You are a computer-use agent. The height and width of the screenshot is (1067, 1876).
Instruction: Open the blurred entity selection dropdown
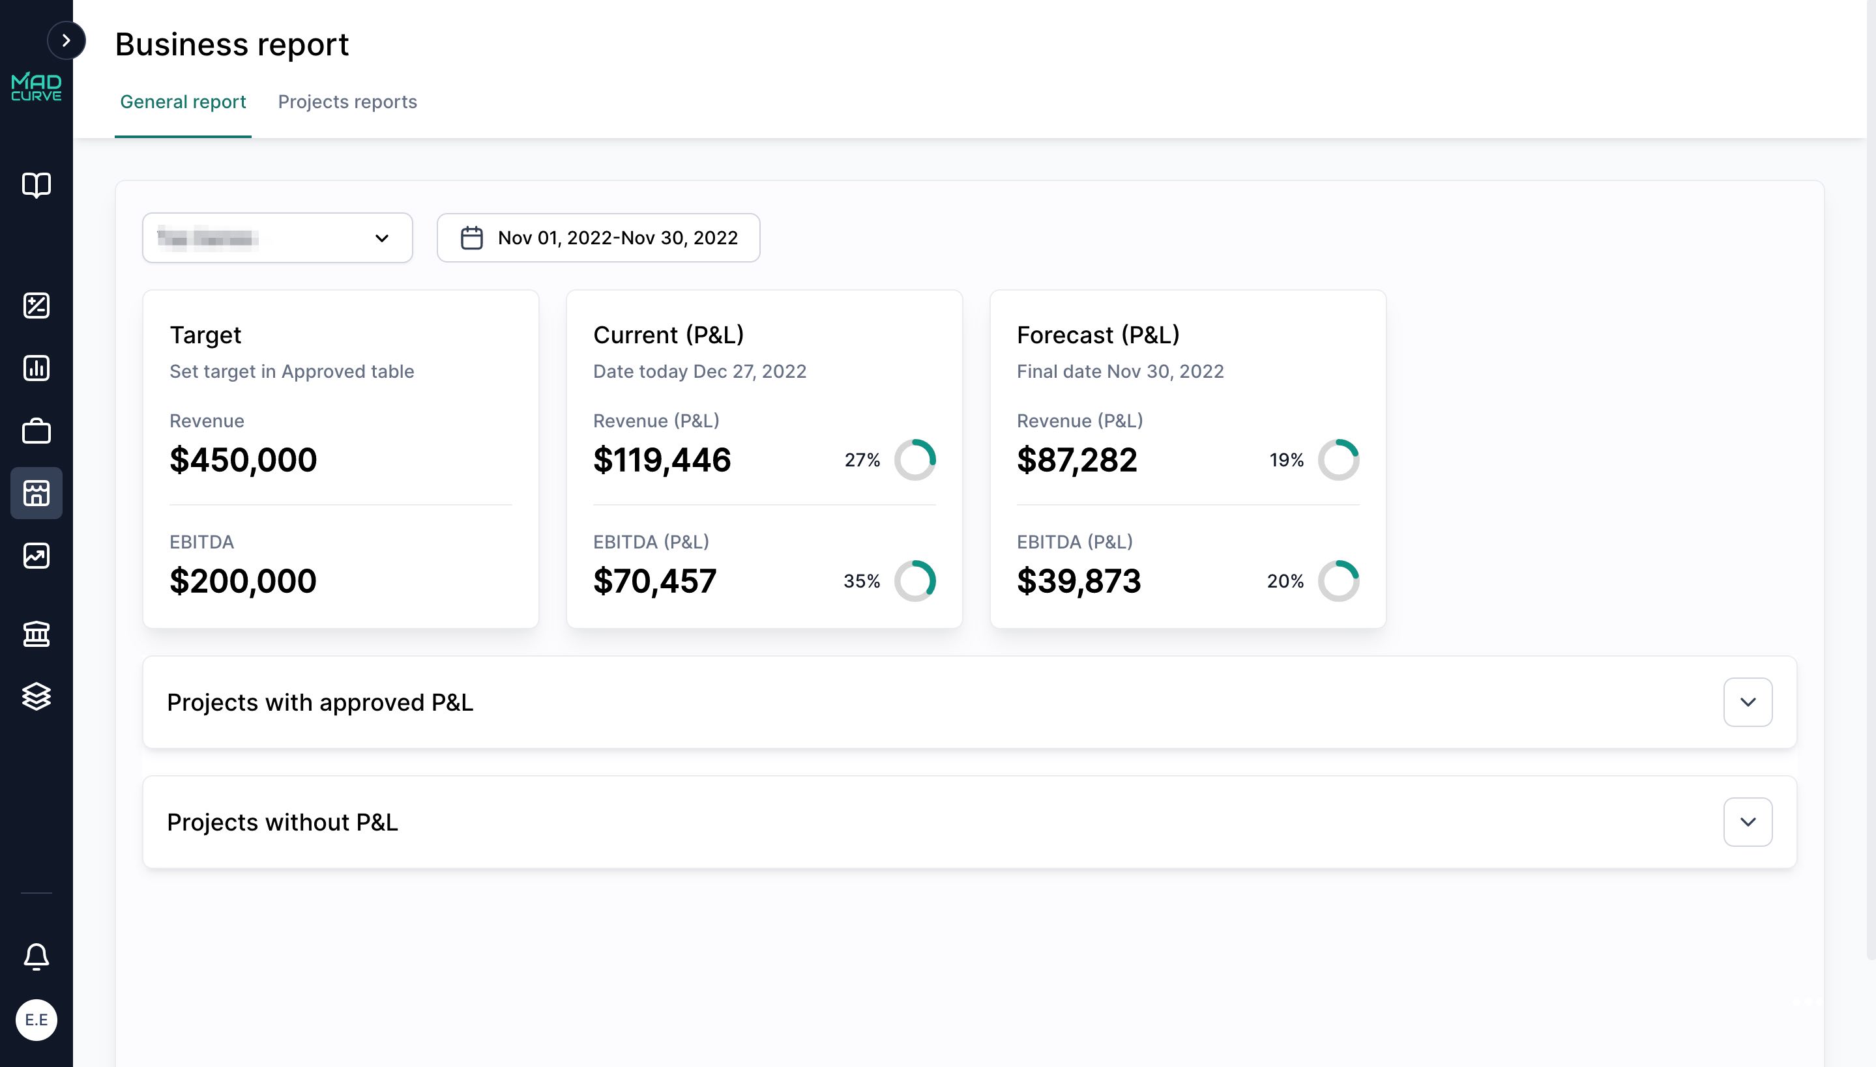277,237
